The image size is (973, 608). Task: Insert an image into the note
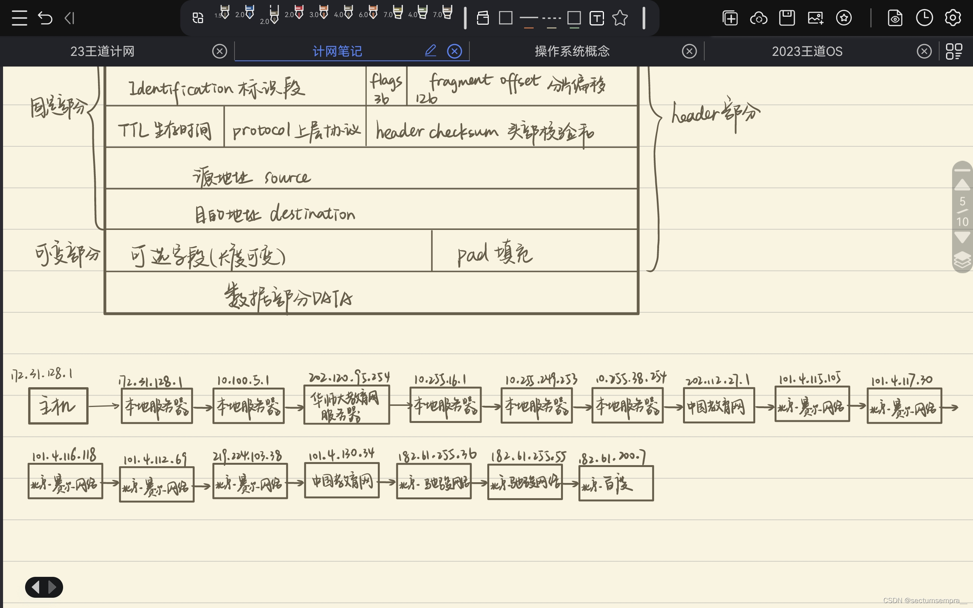(x=816, y=18)
